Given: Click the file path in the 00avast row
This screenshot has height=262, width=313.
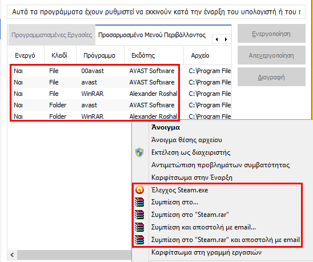Looking at the screenshot, I should point(210,71).
